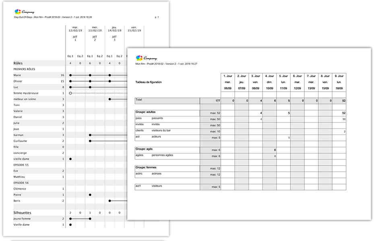Image resolution: width=376 pixels, height=241 pixels.
Task: Select the "femme mystérieuse" role name
Action: click(x=26, y=93)
